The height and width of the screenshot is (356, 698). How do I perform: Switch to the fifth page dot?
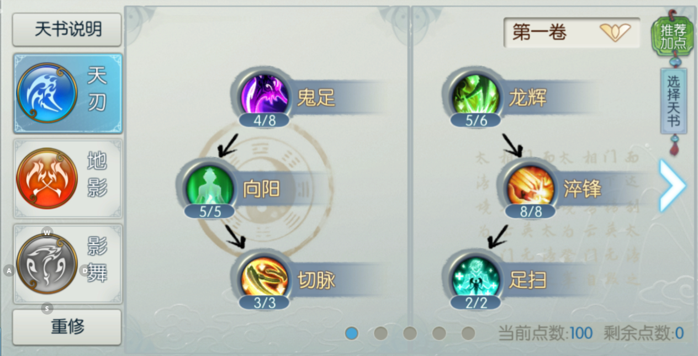click(x=468, y=333)
